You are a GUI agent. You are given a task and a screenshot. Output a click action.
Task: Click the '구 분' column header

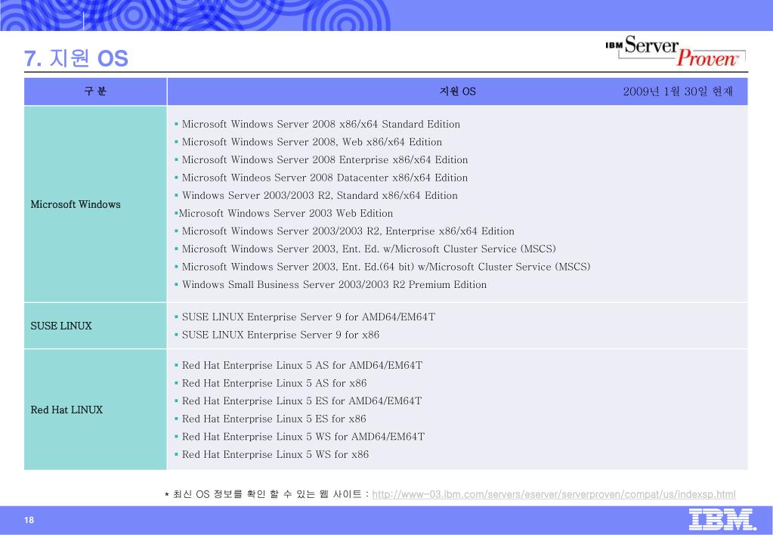pyautogui.click(x=95, y=91)
